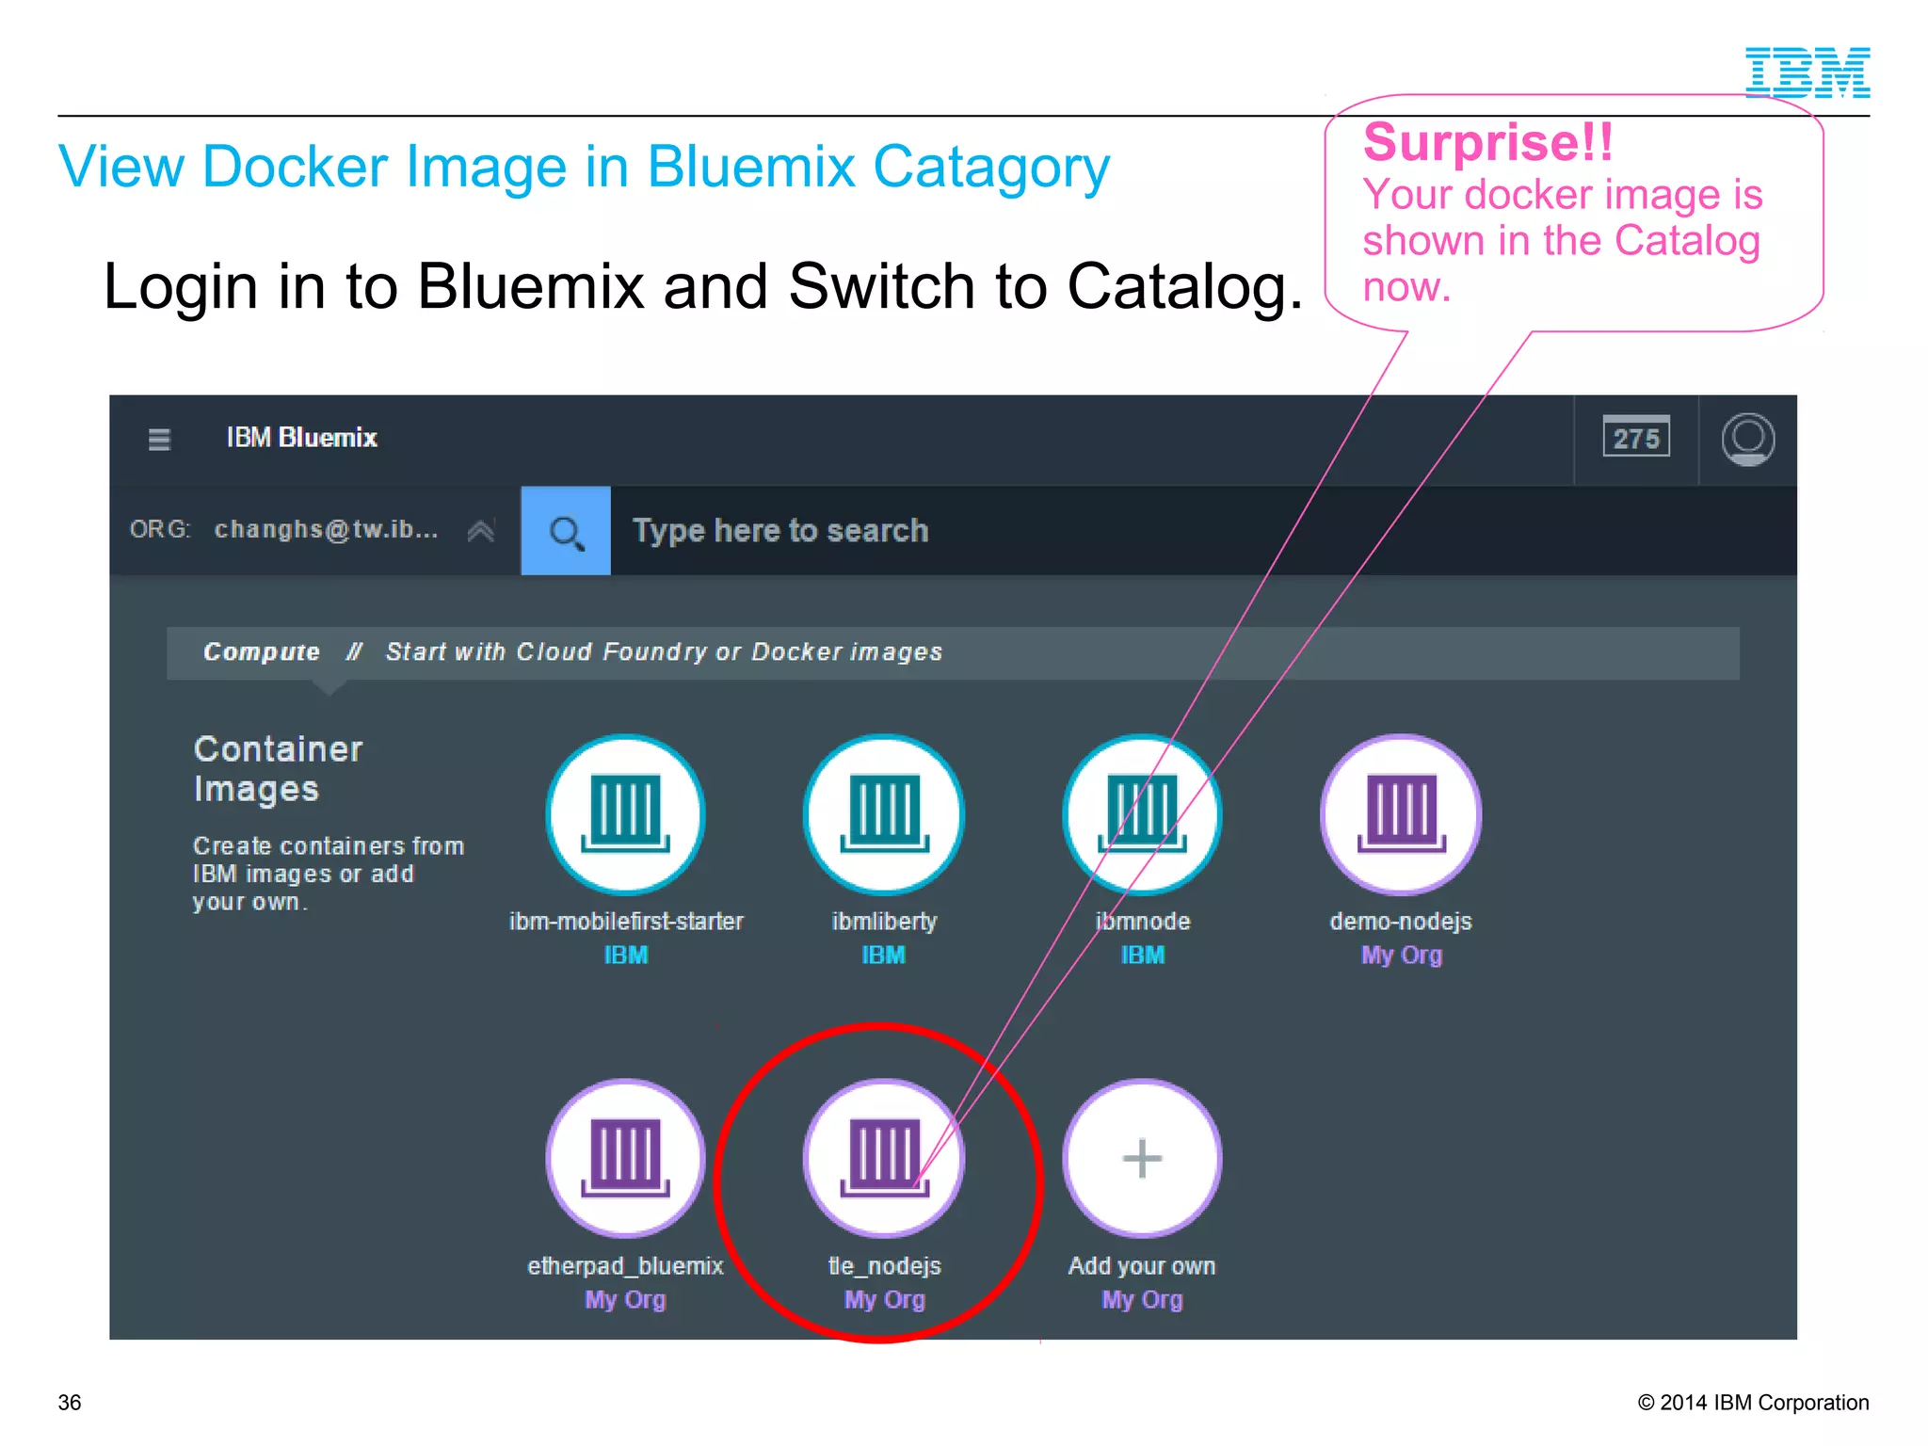Click IBM under ibmliberty

(x=884, y=955)
